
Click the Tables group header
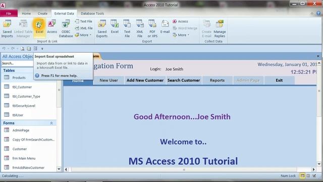click(x=17, y=70)
